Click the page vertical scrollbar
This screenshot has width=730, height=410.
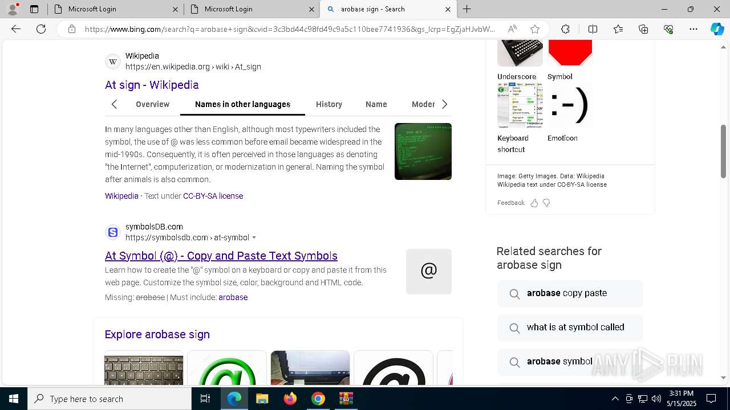pos(723,151)
